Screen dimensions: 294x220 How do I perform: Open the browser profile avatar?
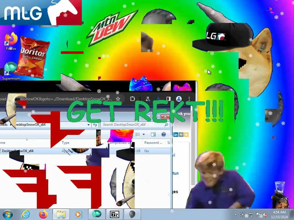coord(179,99)
